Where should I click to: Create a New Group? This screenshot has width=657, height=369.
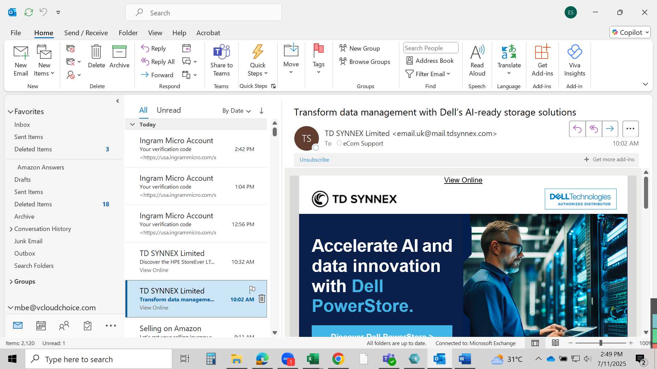(x=360, y=48)
